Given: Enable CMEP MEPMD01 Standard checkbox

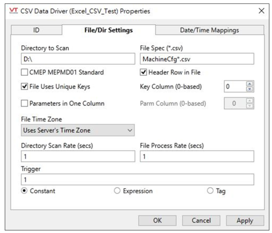Looking at the screenshot, I should [24, 72].
